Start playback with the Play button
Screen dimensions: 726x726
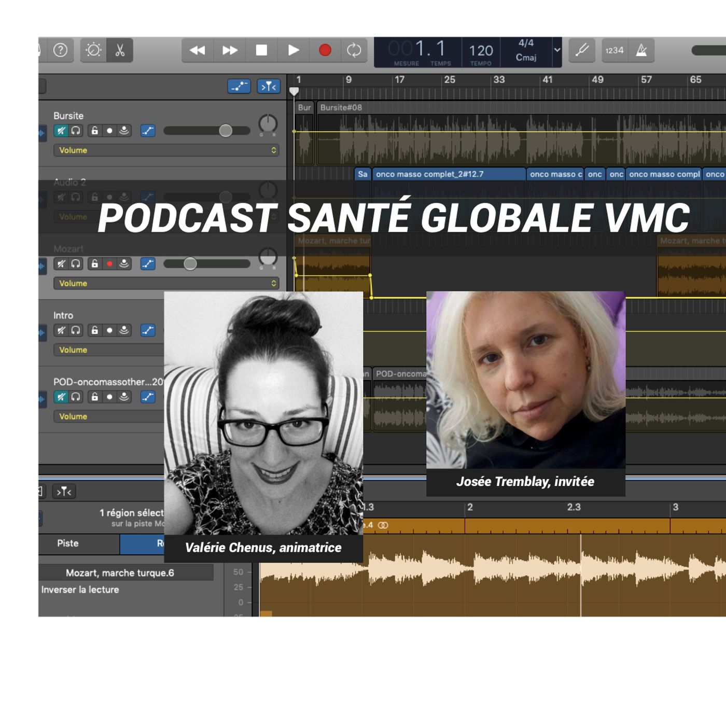294,50
